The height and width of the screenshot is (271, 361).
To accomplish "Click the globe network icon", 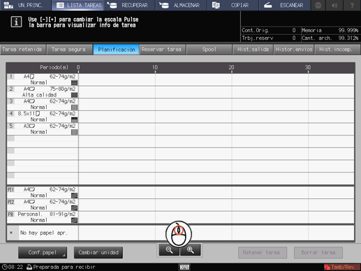I will click(318, 5).
